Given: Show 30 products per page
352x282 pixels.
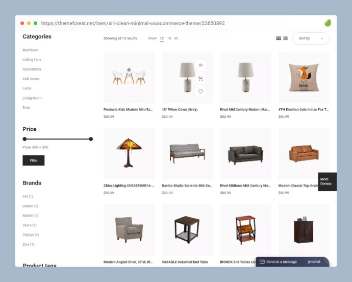Looking at the screenshot, I should [176, 38].
